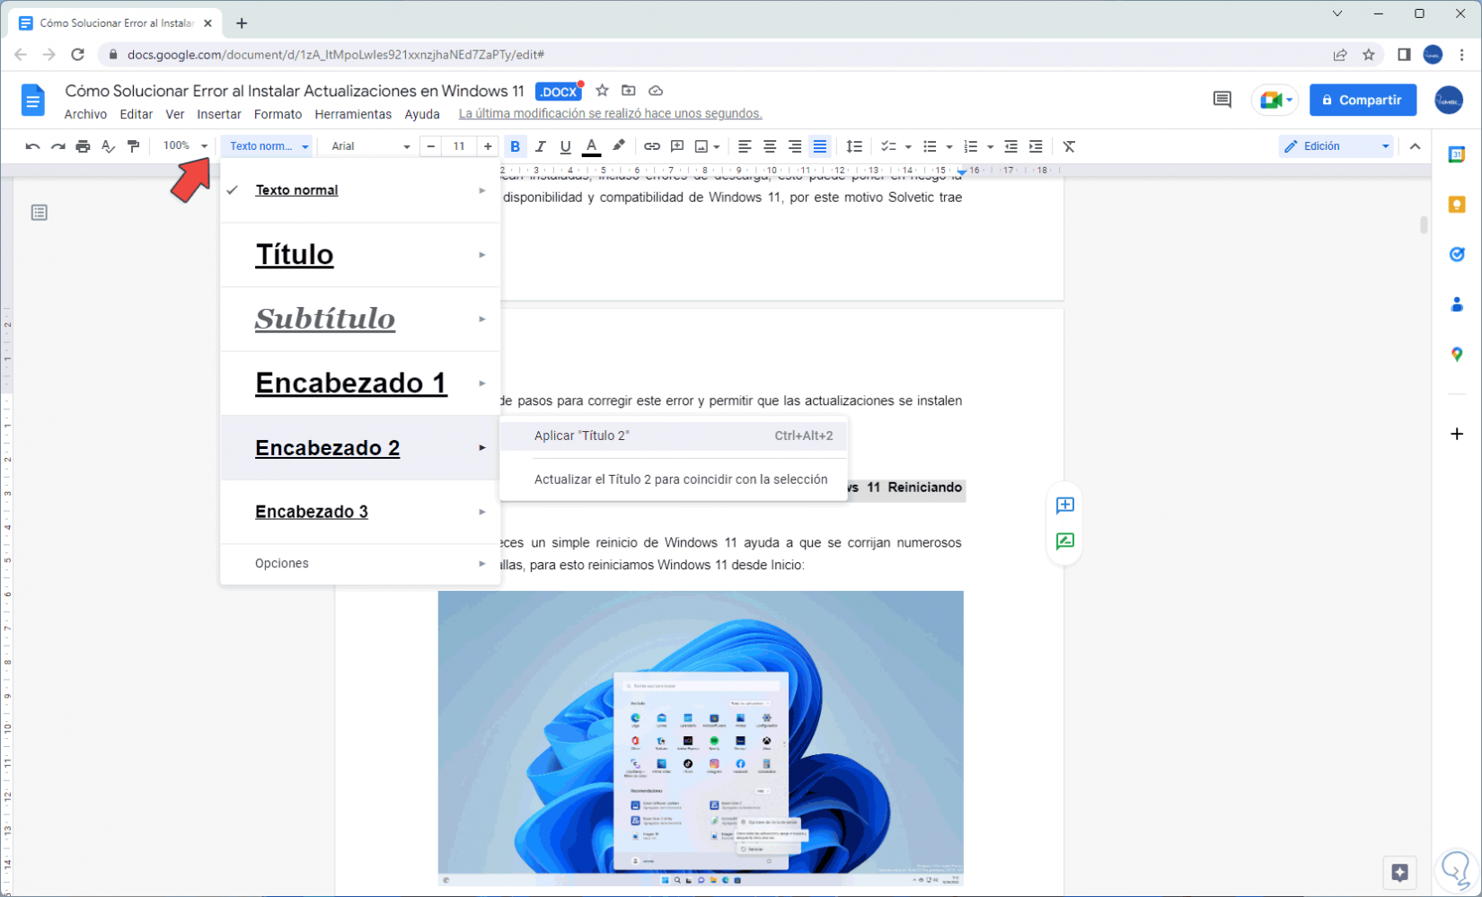
Task: Collapse the menus with the up chevron
Action: [1416, 146]
